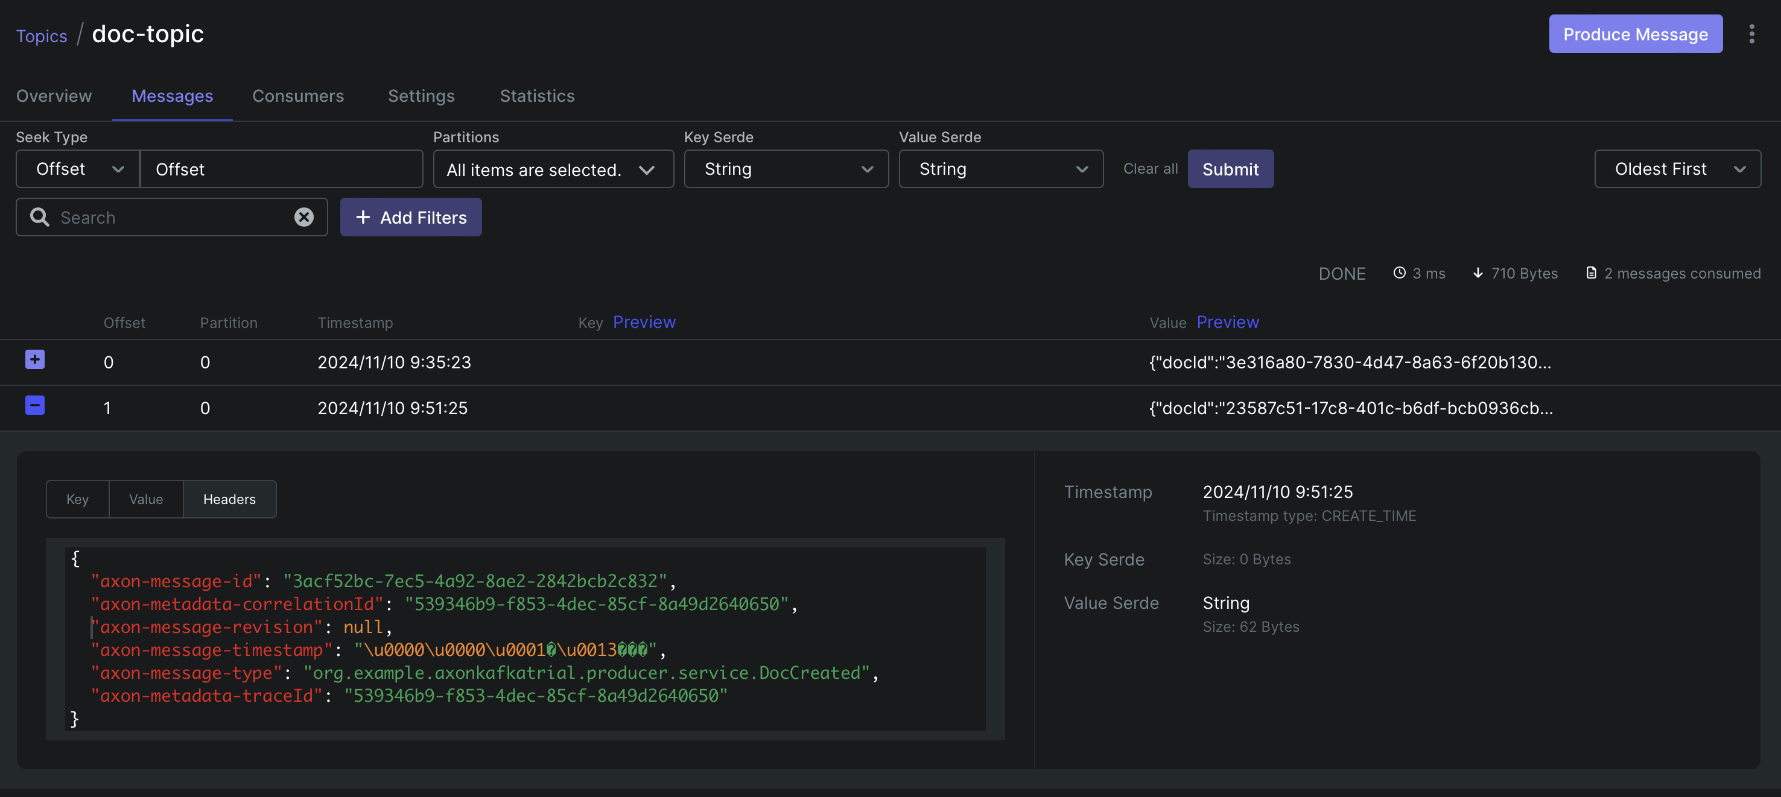Click the Produce Message button
The width and height of the screenshot is (1781, 797).
click(1634, 34)
